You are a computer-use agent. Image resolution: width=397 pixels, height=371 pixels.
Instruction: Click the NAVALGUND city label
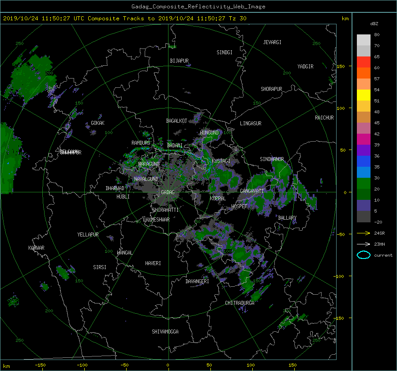point(146,179)
